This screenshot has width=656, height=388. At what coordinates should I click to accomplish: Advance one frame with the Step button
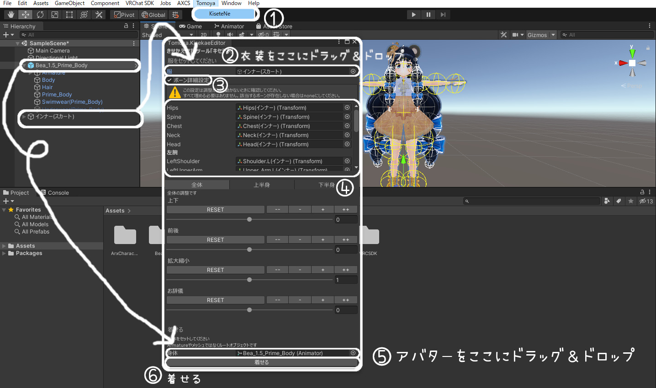pos(443,15)
